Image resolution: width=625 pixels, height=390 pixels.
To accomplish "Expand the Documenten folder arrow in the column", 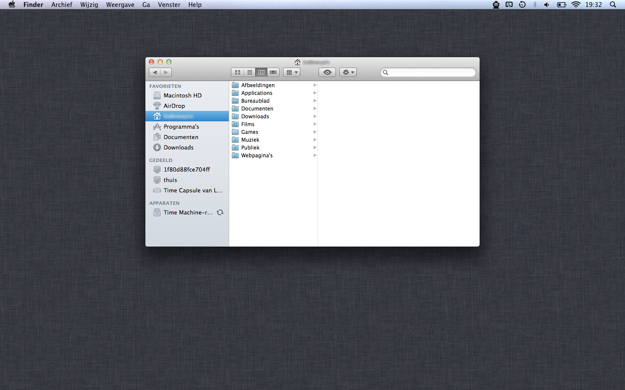I will [315, 109].
